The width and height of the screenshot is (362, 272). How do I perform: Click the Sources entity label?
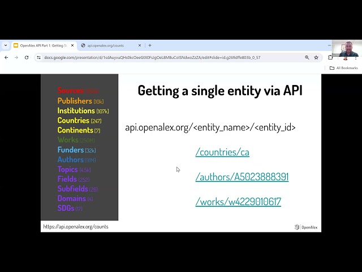(71, 91)
